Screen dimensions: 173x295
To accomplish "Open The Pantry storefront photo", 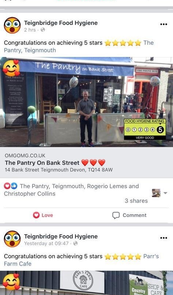I will (86, 102).
